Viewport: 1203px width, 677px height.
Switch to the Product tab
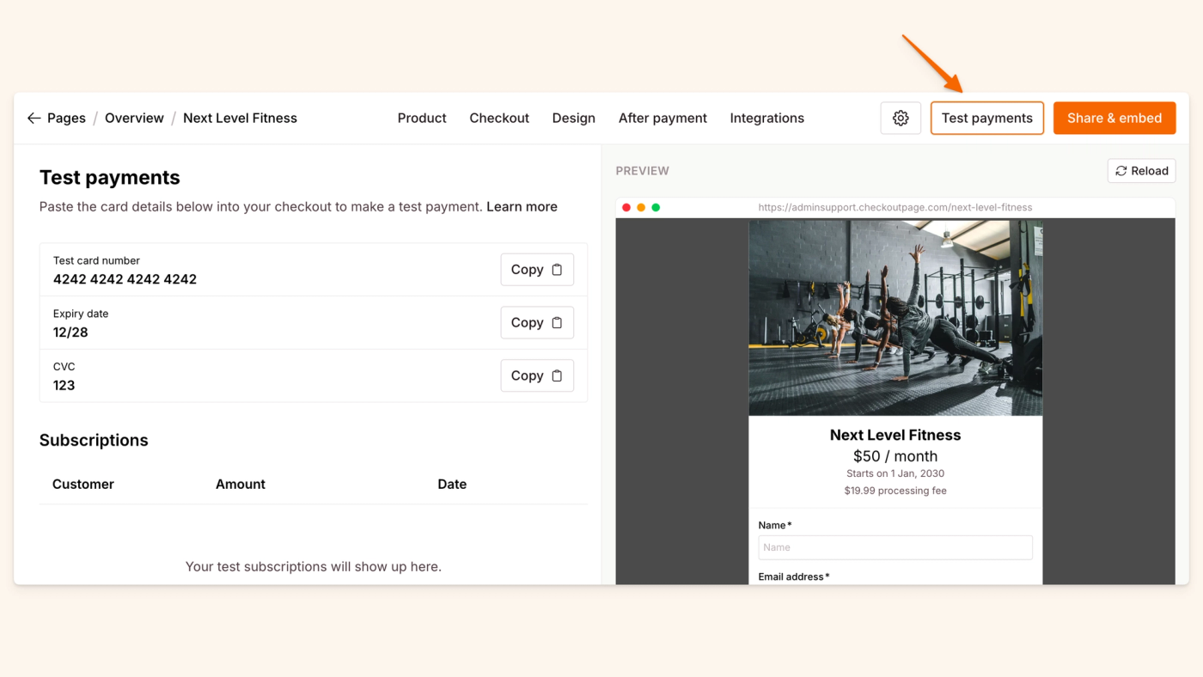pos(422,119)
